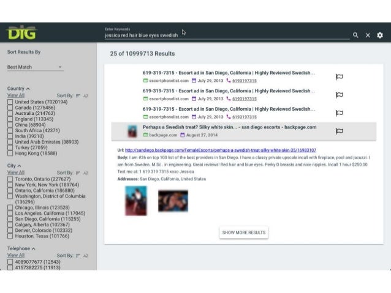Collapse the Telephone filter section
Image resolution: width=391 pixels, height=293 pixels.
click(x=34, y=248)
